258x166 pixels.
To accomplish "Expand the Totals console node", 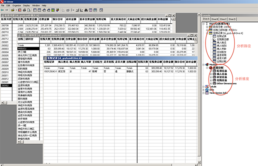I will [x=203, y=86].
